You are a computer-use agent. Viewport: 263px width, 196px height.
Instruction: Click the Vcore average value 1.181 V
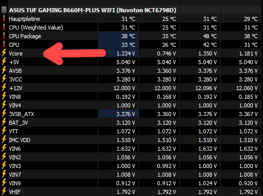[248, 53]
